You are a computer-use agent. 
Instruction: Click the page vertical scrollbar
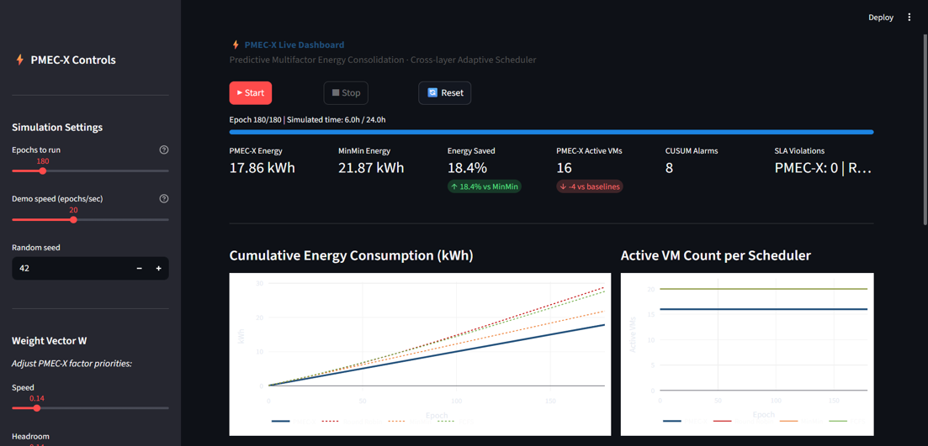(x=925, y=130)
